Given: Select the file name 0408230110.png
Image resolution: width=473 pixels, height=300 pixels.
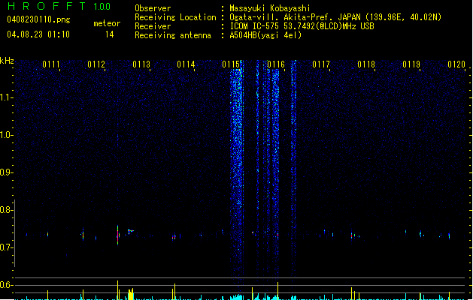Looking at the screenshot, I should point(38,19).
